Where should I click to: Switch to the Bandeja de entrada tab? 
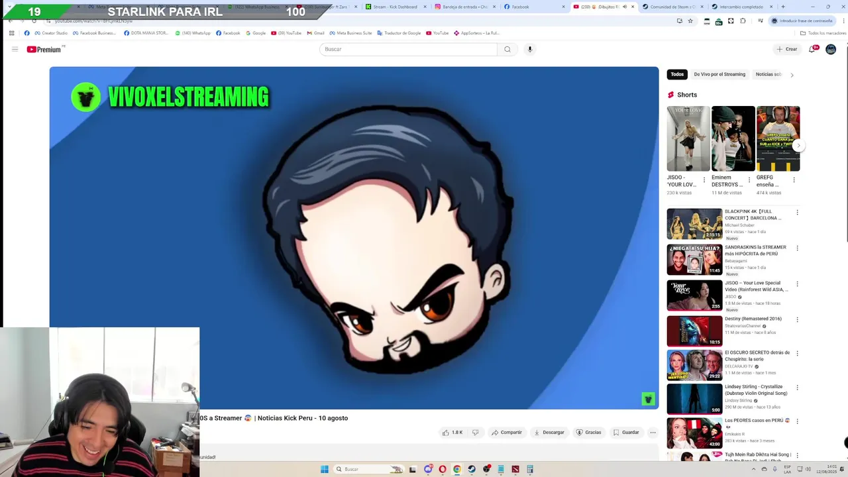466,7
